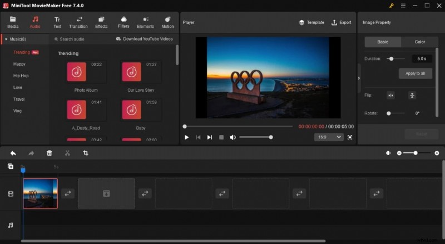Image resolution: width=445 pixels, height=244 pixels.
Task: Switch to the Color property tab
Action: pyautogui.click(x=419, y=42)
